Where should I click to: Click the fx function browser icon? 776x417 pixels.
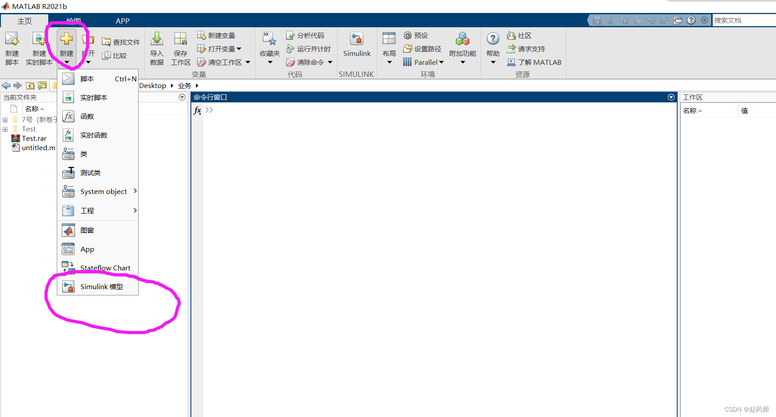[x=198, y=110]
